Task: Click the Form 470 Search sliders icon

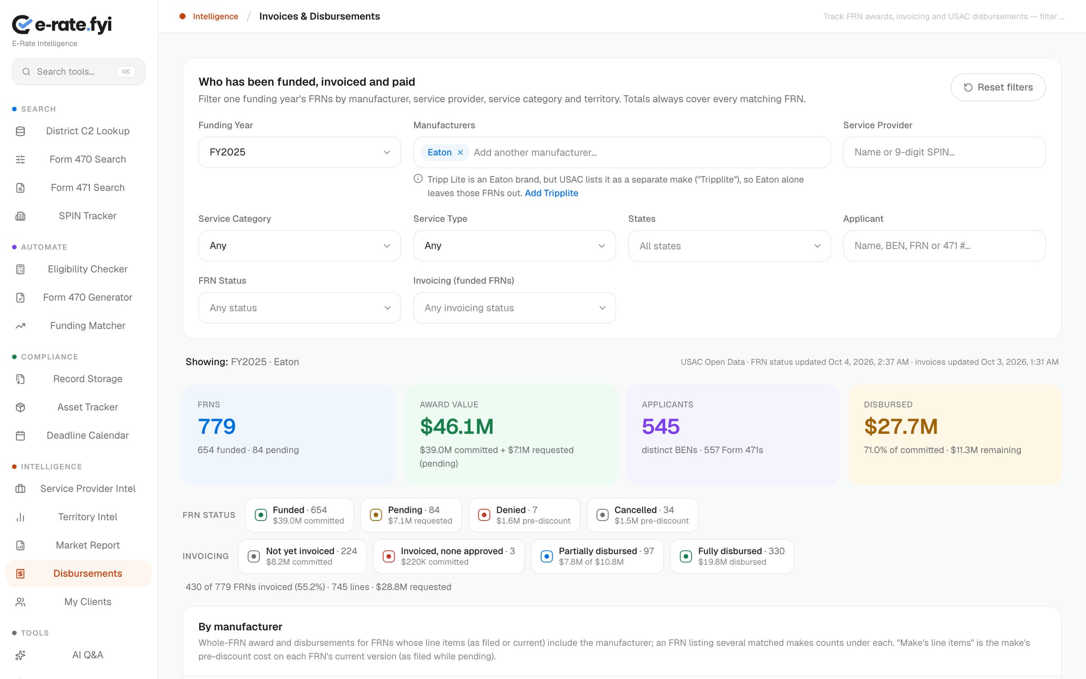Action: [x=20, y=159]
